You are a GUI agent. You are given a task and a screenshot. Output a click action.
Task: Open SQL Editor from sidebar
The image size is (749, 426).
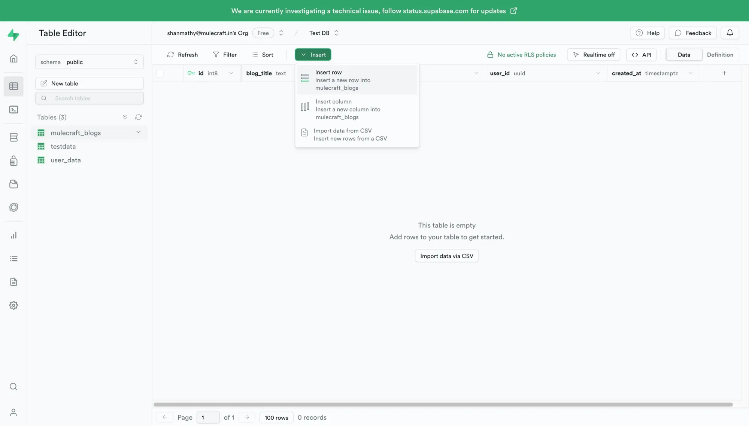click(13, 110)
